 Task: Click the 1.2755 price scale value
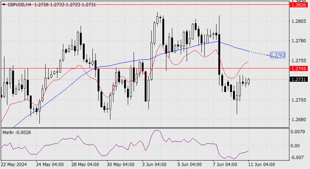click(x=299, y=60)
